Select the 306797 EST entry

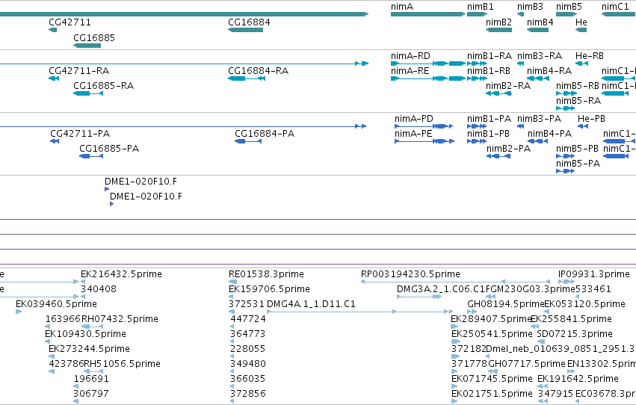pyautogui.click(x=75, y=401)
